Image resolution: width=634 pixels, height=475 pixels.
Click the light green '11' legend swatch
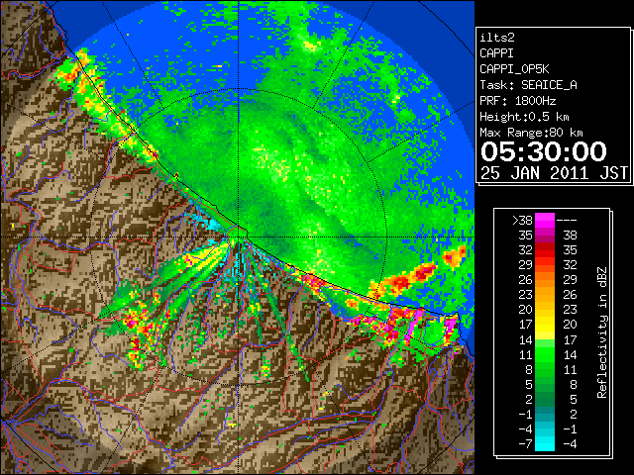pos(545,354)
